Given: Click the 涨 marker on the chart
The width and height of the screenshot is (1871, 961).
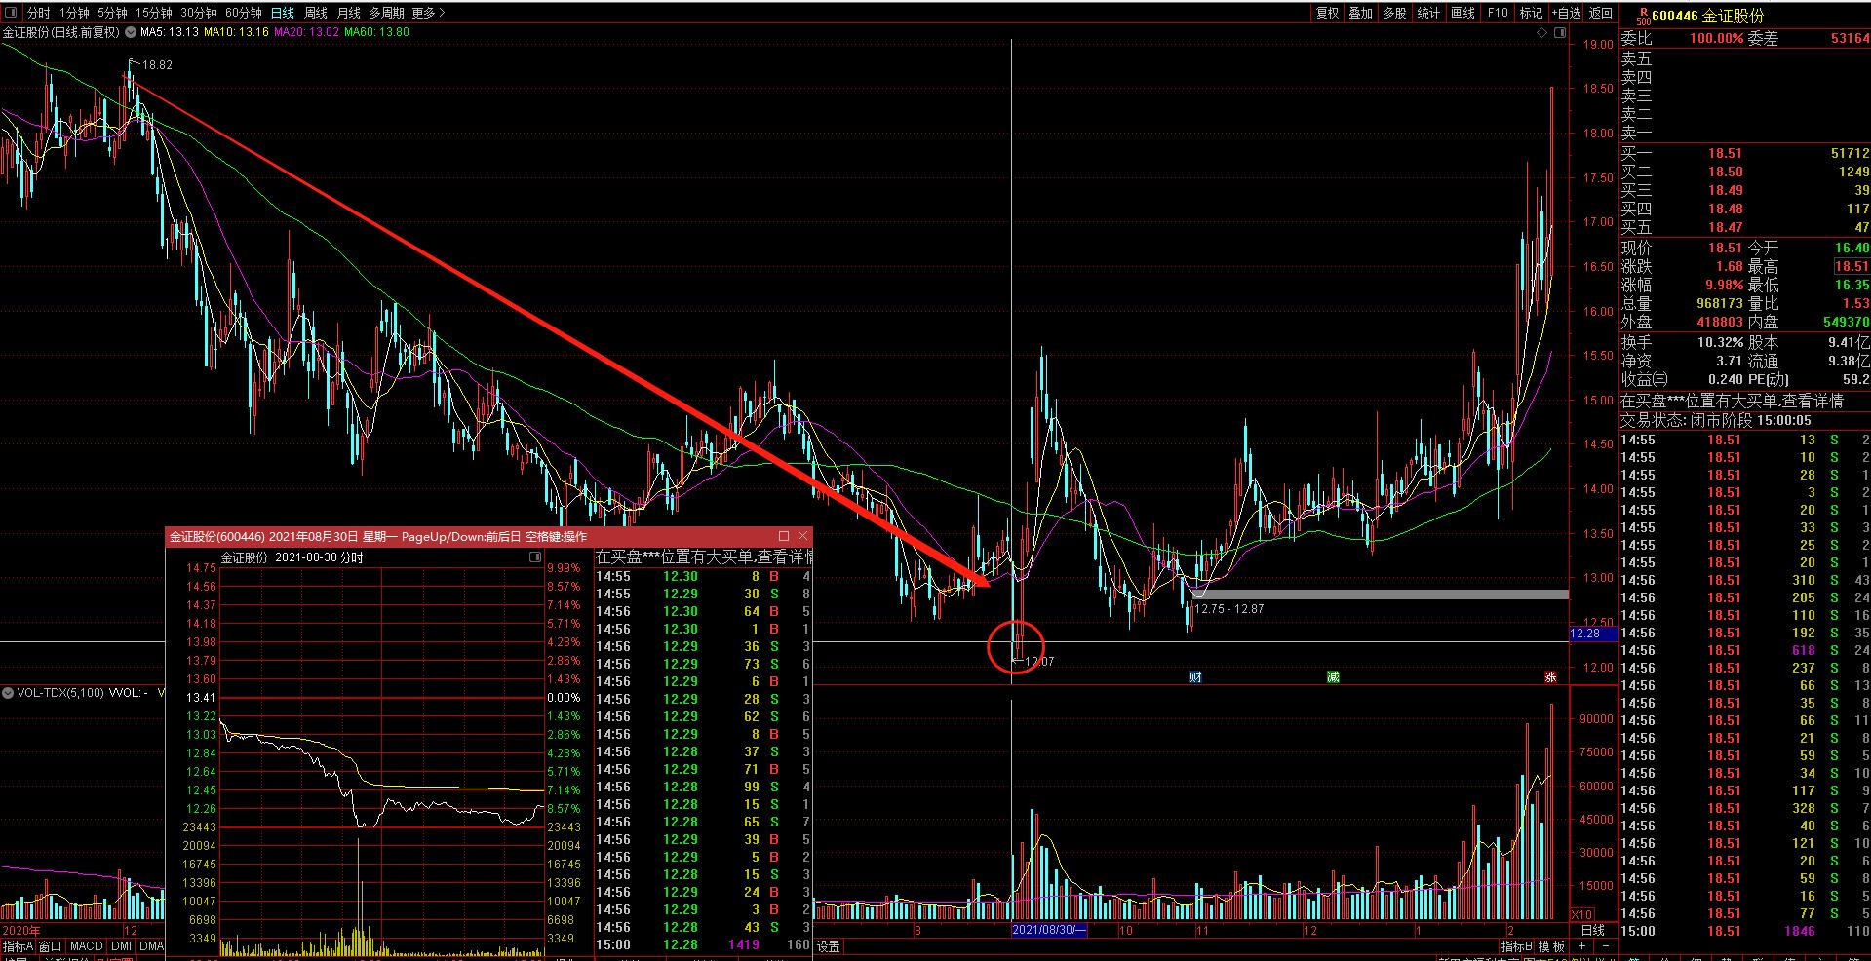Looking at the screenshot, I should (1550, 676).
